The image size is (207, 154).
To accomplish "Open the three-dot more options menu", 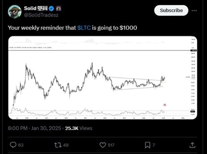I will tap(194, 10).
